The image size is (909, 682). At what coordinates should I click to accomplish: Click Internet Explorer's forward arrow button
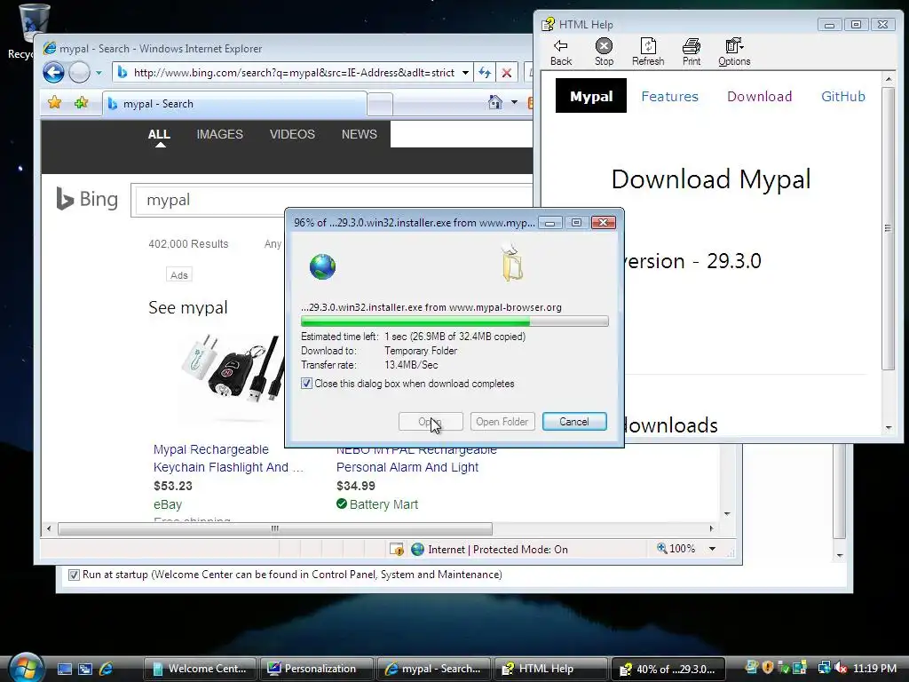pos(79,73)
